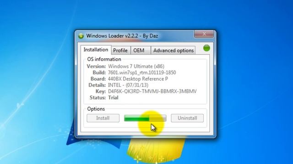This screenshot has height=164, width=293.
Task: Select the Build value 7601.win7sp1_rtm.101119-1850
Action: pos(142,72)
